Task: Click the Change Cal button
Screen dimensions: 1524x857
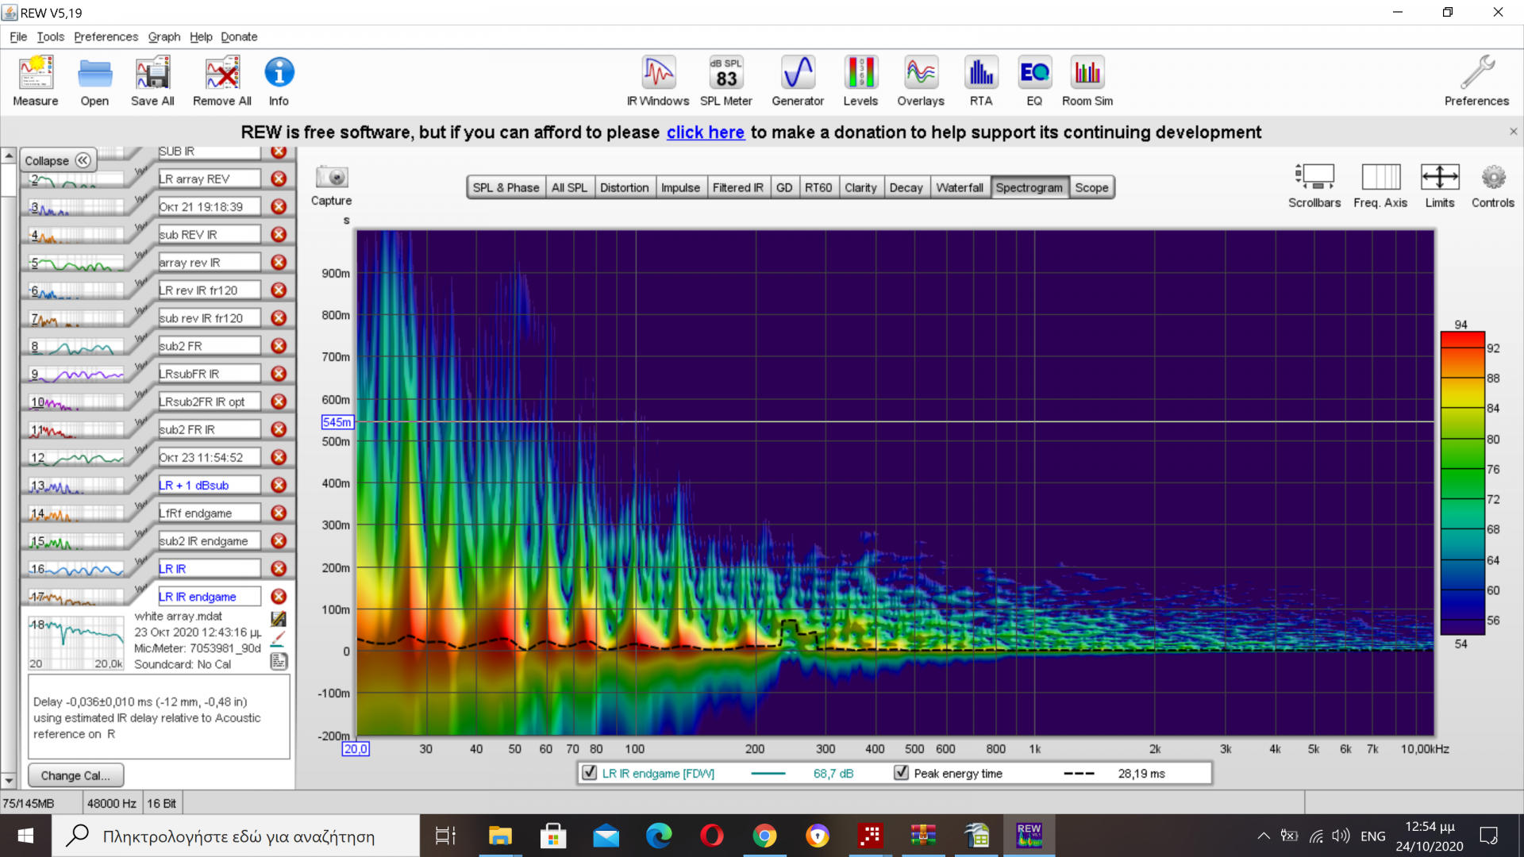Action: click(x=75, y=775)
